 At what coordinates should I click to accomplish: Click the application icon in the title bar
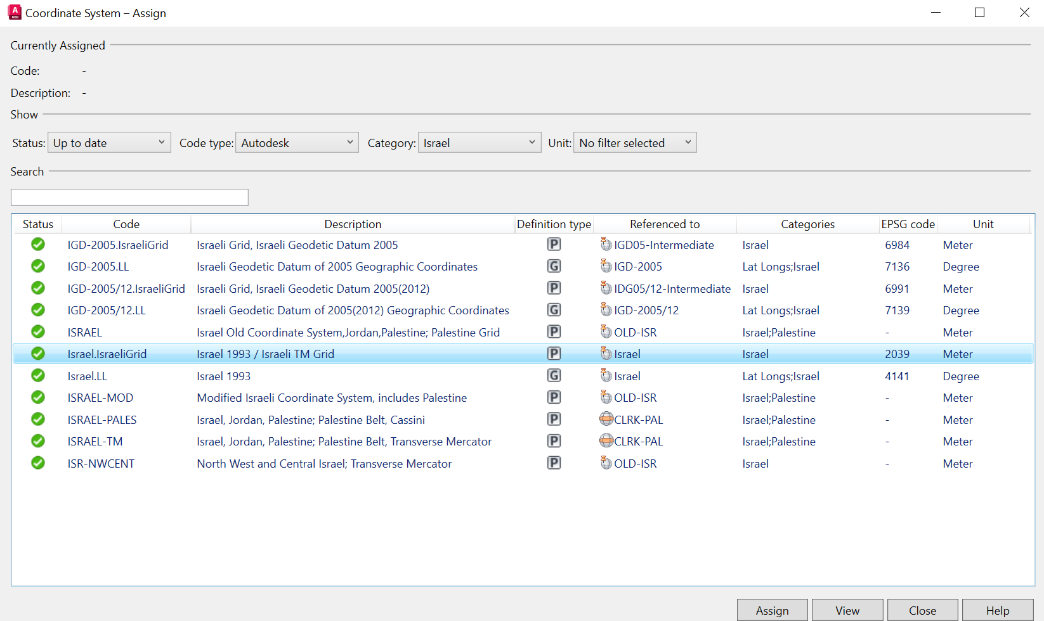point(14,12)
